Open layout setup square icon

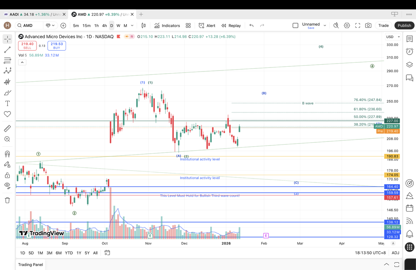coord(295,26)
